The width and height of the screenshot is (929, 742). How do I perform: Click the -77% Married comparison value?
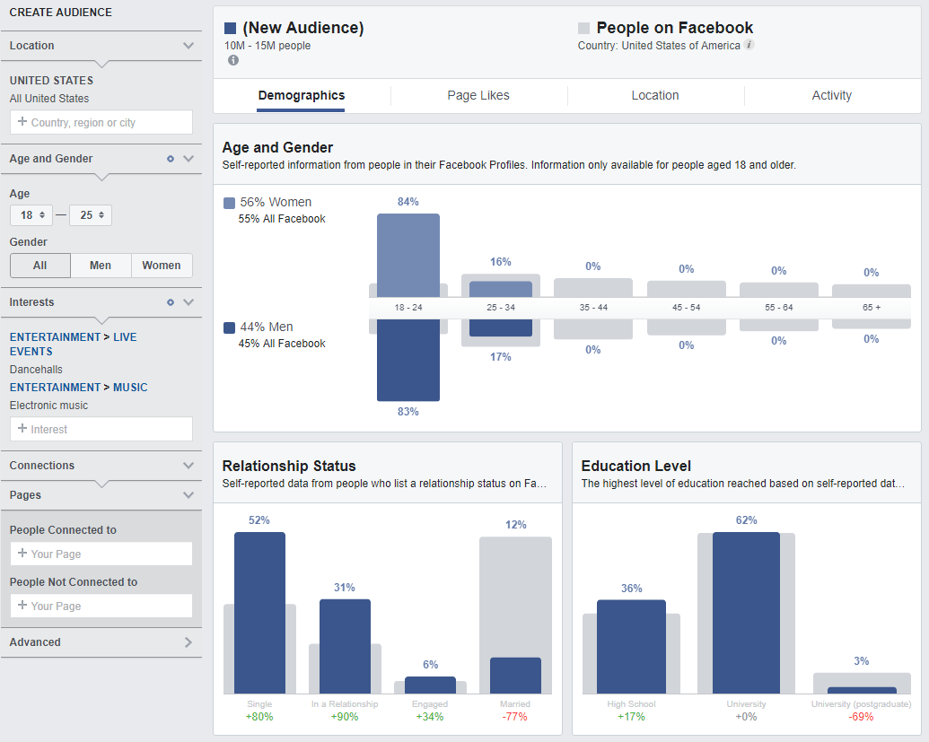514,717
